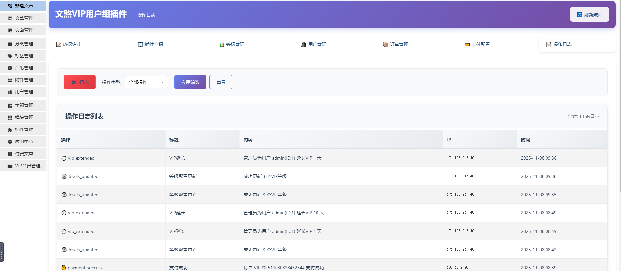Click the 应用中心 cube icon

(10, 142)
